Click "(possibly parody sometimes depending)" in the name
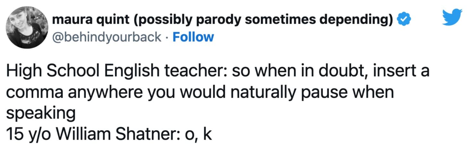 coord(262,20)
